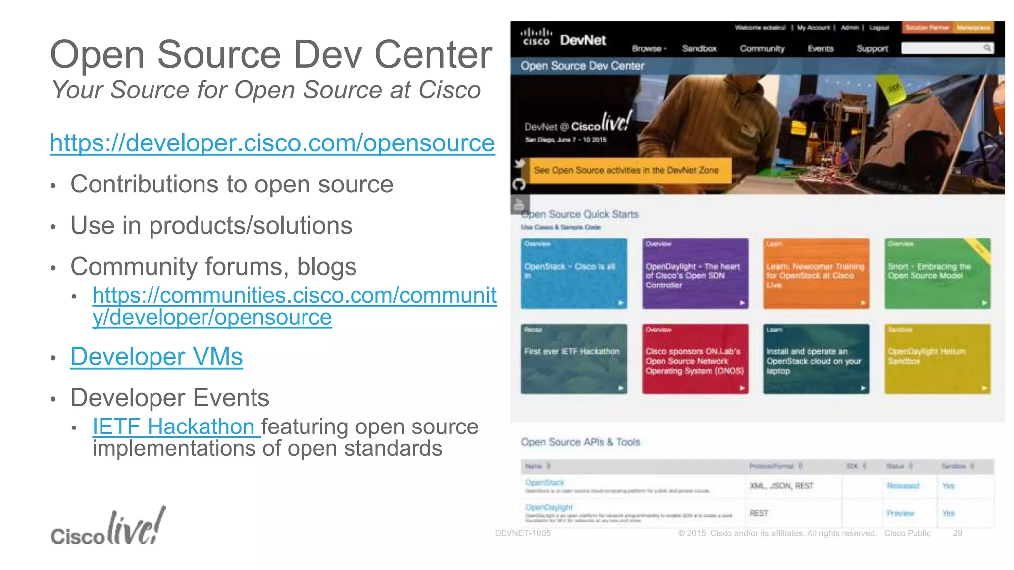Click the arrow on OpenDaylight Helium Sandbox card
Image resolution: width=1014 pixels, height=570 pixels.
coord(984,388)
